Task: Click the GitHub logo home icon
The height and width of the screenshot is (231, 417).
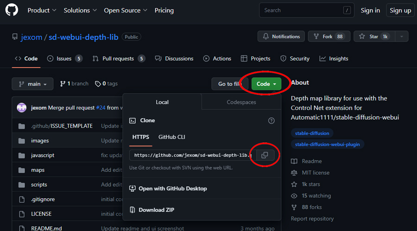Action: click(12, 10)
